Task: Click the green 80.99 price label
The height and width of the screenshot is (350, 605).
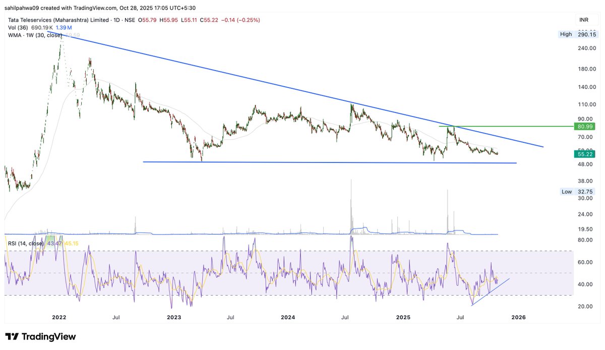Action: pyautogui.click(x=584, y=126)
